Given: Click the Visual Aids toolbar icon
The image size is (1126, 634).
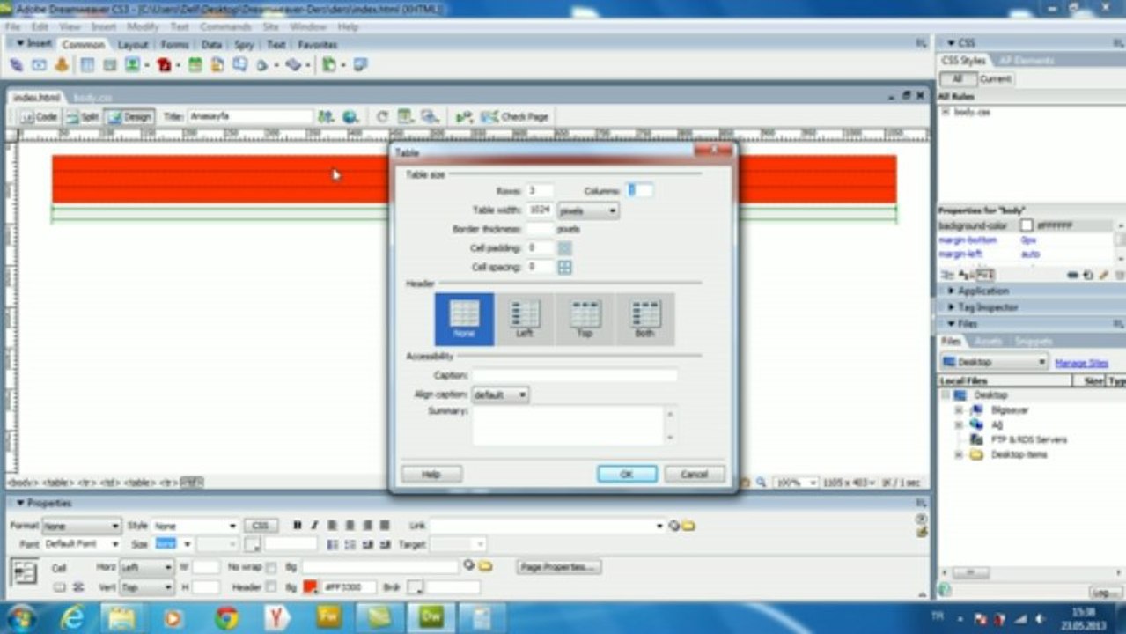Looking at the screenshot, I should (x=429, y=116).
